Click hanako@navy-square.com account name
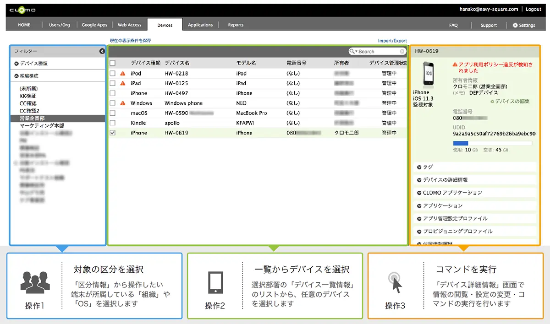This screenshot has width=550, height=324. (x=489, y=9)
